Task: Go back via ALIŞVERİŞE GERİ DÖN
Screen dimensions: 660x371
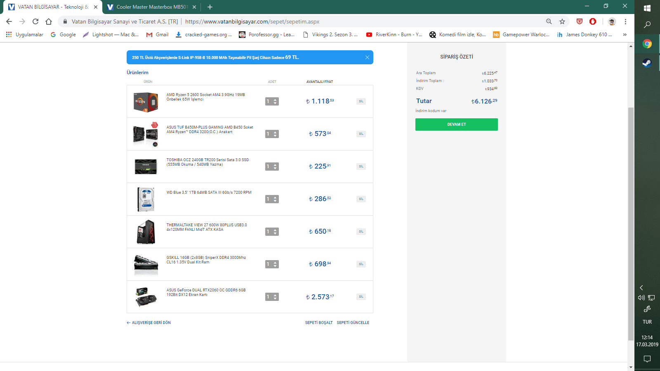Action: [x=148, y=323]
